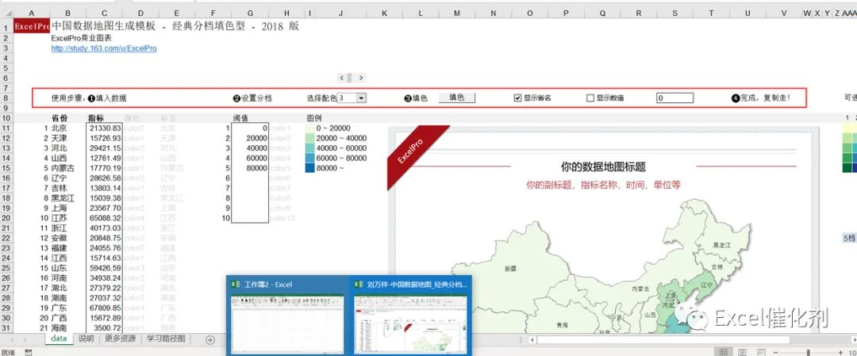Click the legend swatch for 0 ~ 20000
The width and height of the screenshot is (857, 356).
tap(310, 128)
